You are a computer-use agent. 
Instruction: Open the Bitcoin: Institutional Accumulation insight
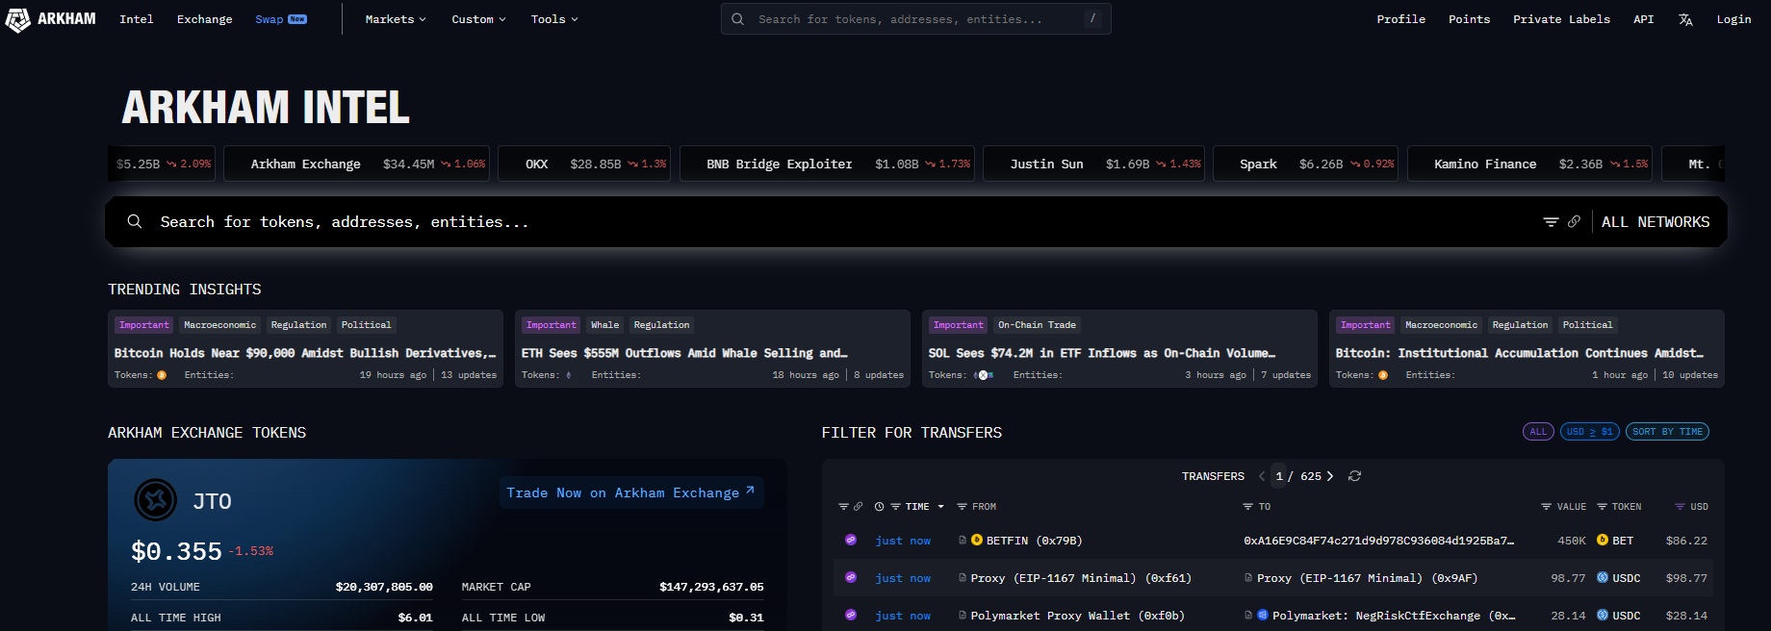[x=1527, y=348]
